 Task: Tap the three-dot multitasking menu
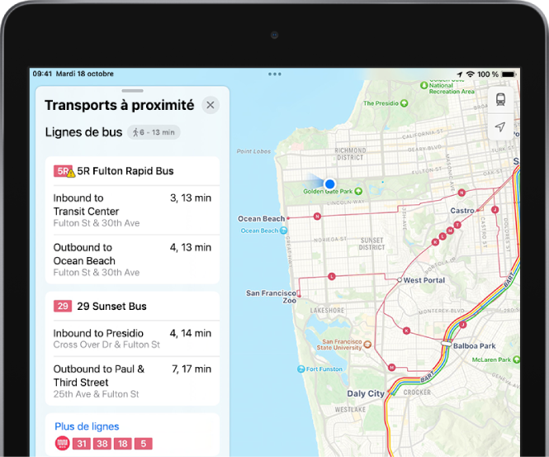(x=274, y=74)
